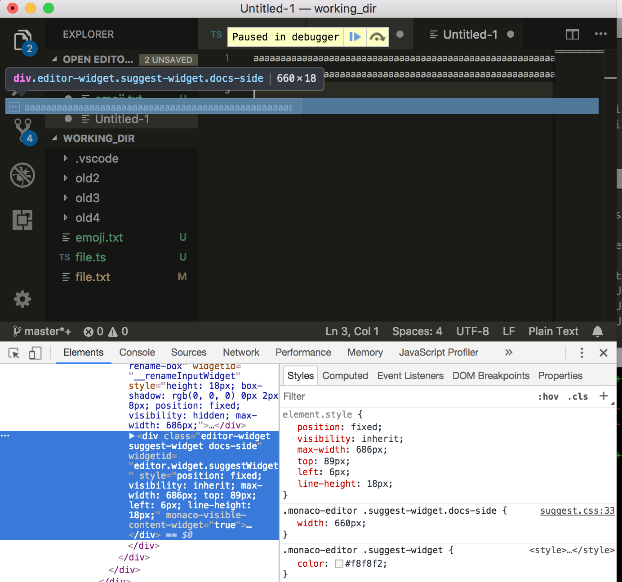The width and height of the screenshot is (622, 582).
Task: Continue script execution in the debugger toolbar
Action: click(355, 37)
